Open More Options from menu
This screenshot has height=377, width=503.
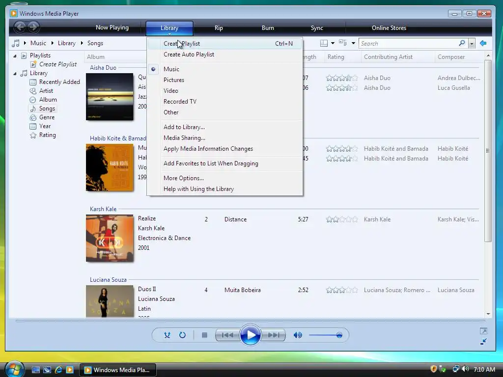(x=224, y=178)
